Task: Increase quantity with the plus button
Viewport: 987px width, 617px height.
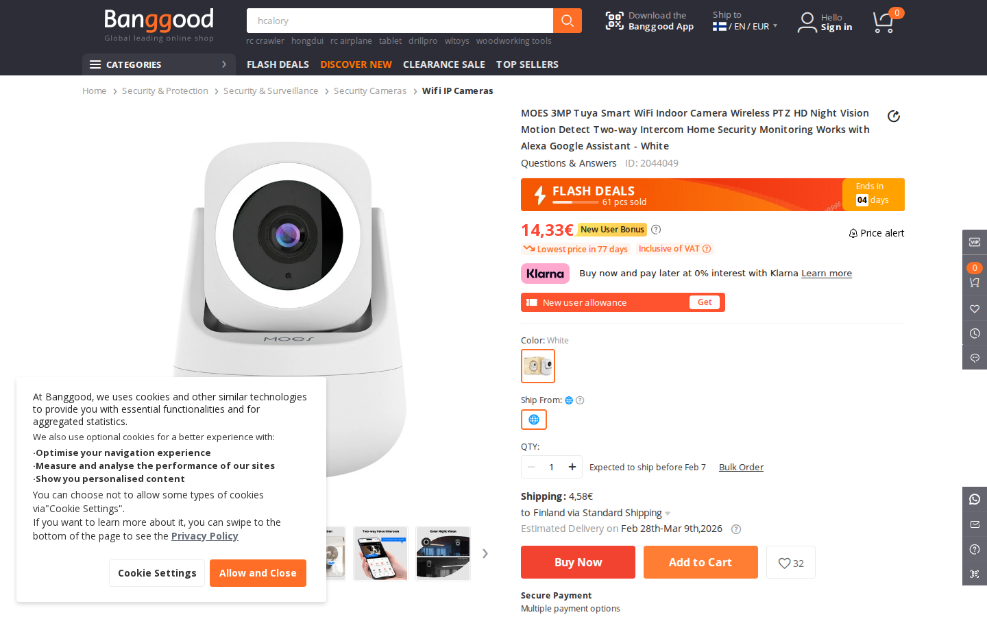Action: coord(572,467)
